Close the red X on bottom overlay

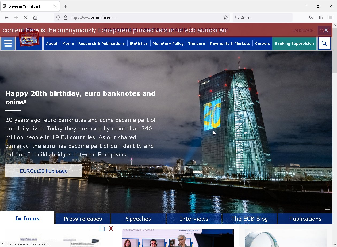(111, 229)
